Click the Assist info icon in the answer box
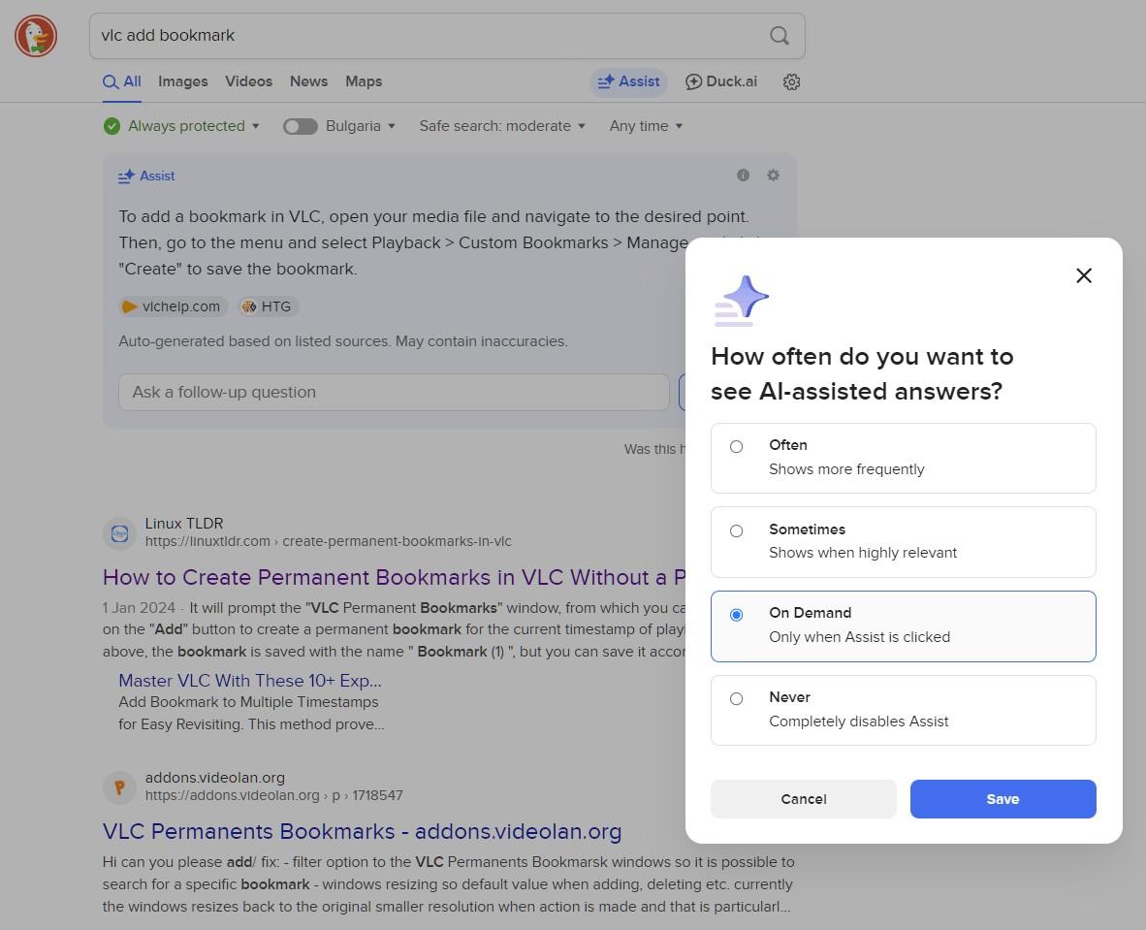This screenshot has height=930, width=1146. 743,175
